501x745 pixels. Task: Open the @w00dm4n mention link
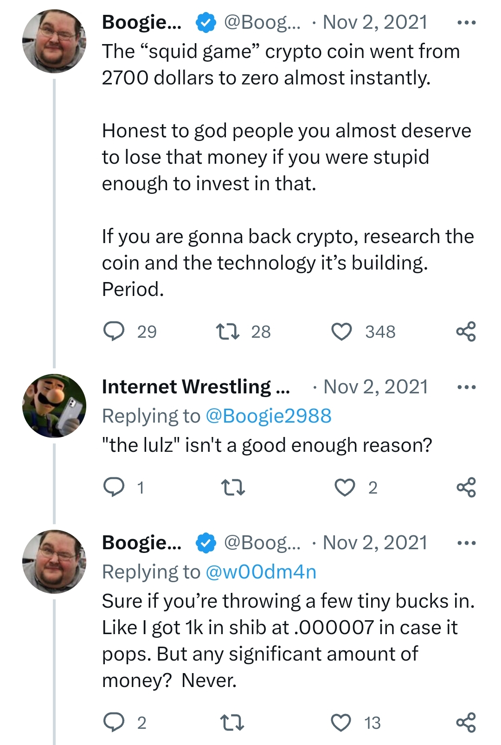(x=260, y=572)
